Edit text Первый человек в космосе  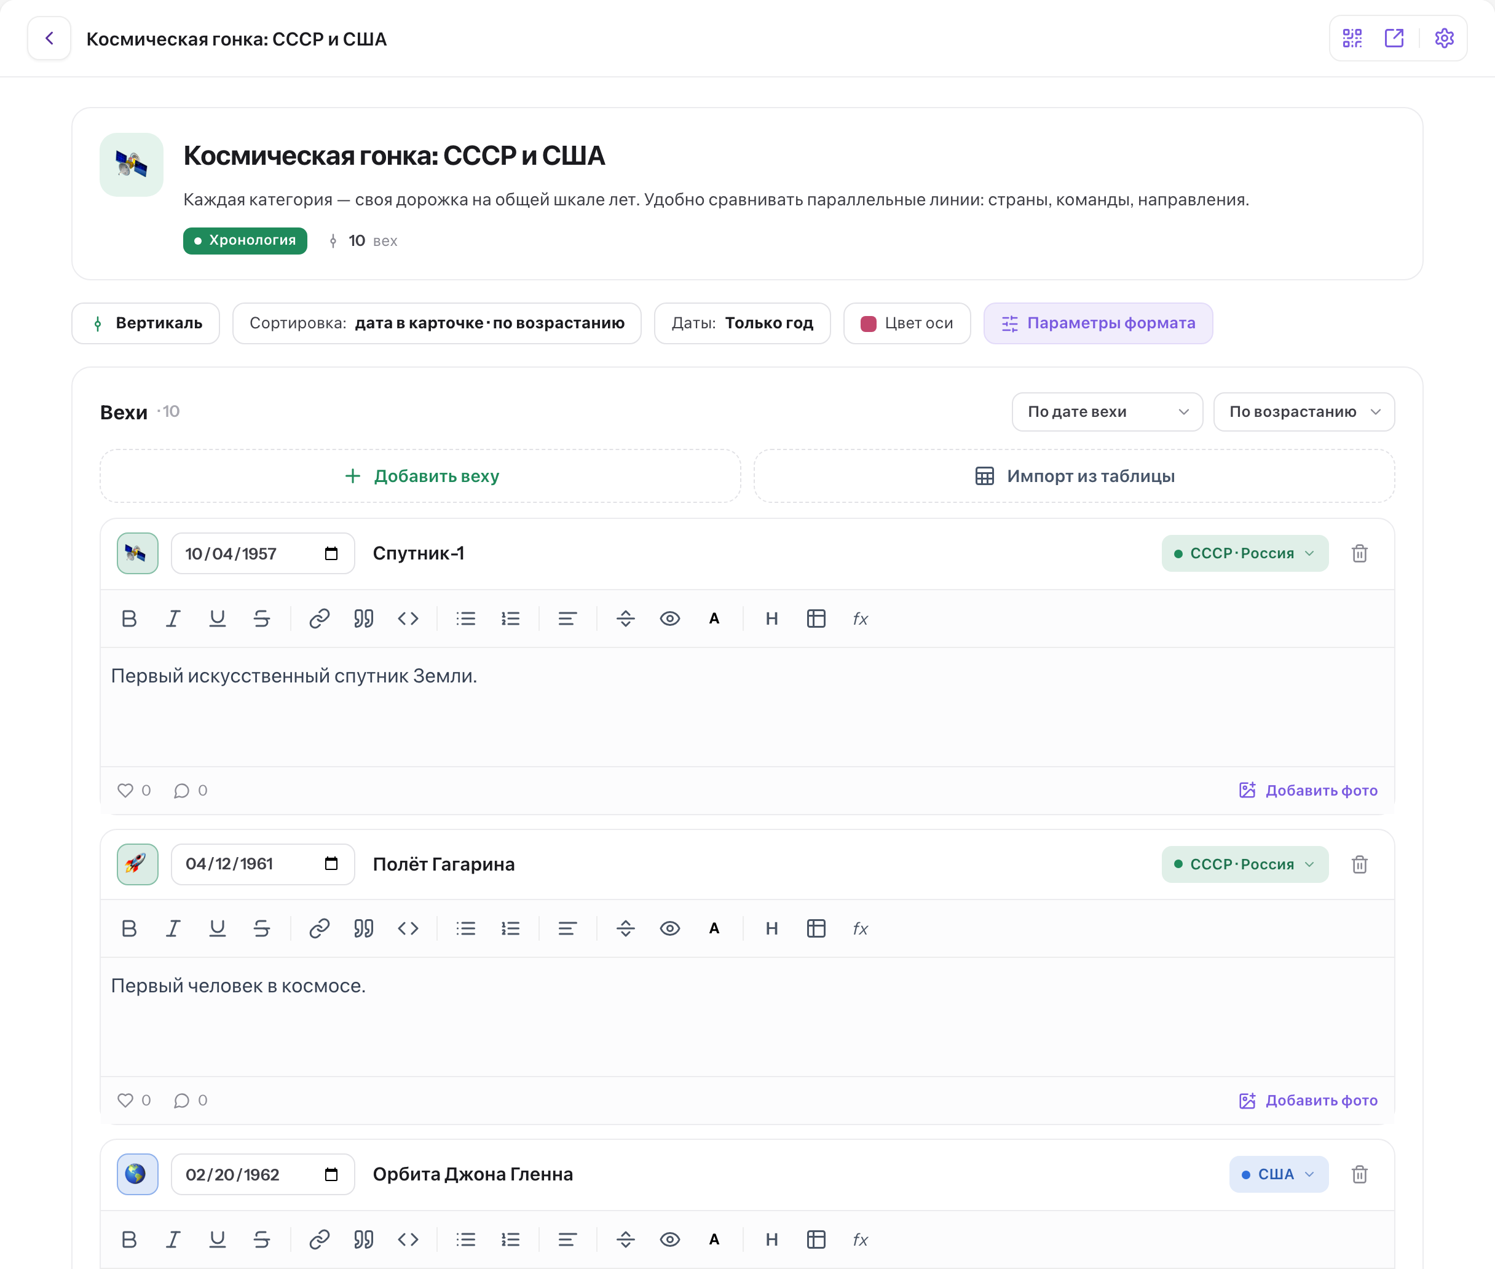click(x=238, y=986)
